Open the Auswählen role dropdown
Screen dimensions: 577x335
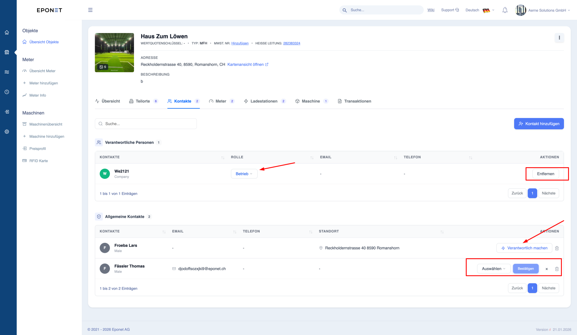(x=494, y=269)
